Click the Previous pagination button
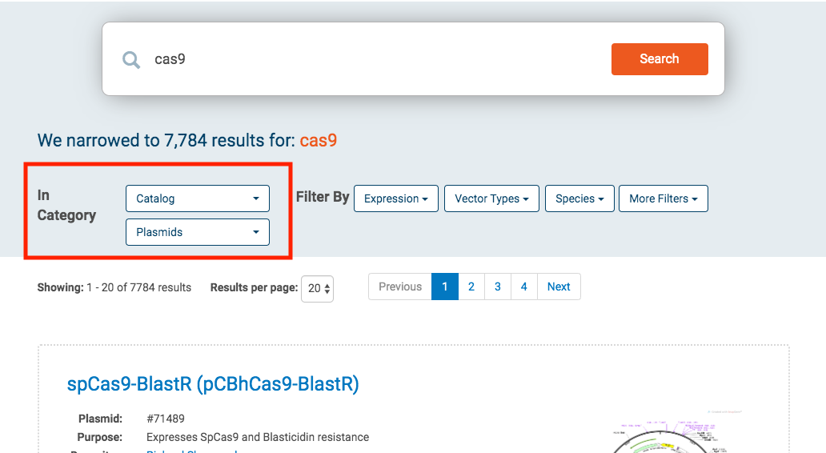This screenshot has width=826, height=453. tap(400, 287)
